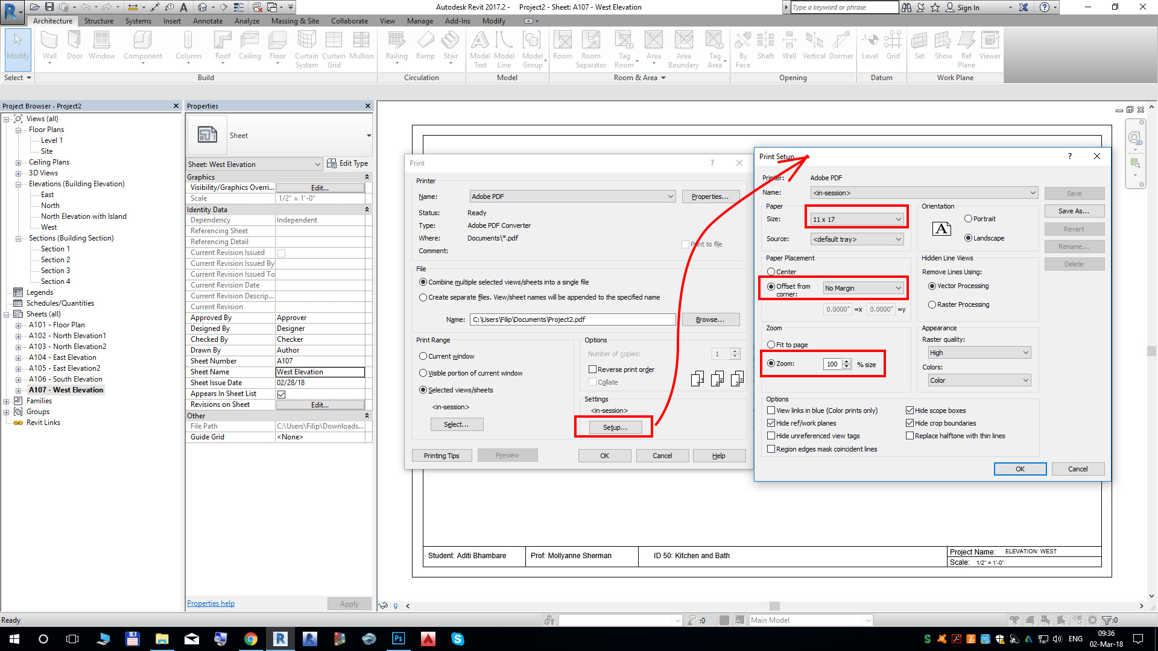This screenshot has width=1158, height=651.
Task: Open the Annotate ribbon tab
Action: pyautogui.click(x=207, y=21)
